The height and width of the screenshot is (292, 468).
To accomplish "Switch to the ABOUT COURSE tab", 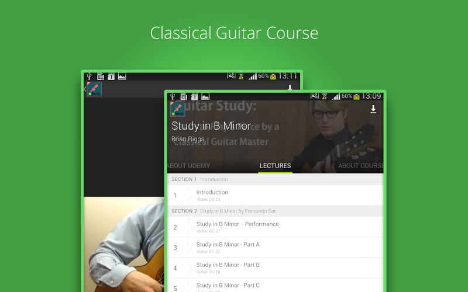I will (360, 166).
